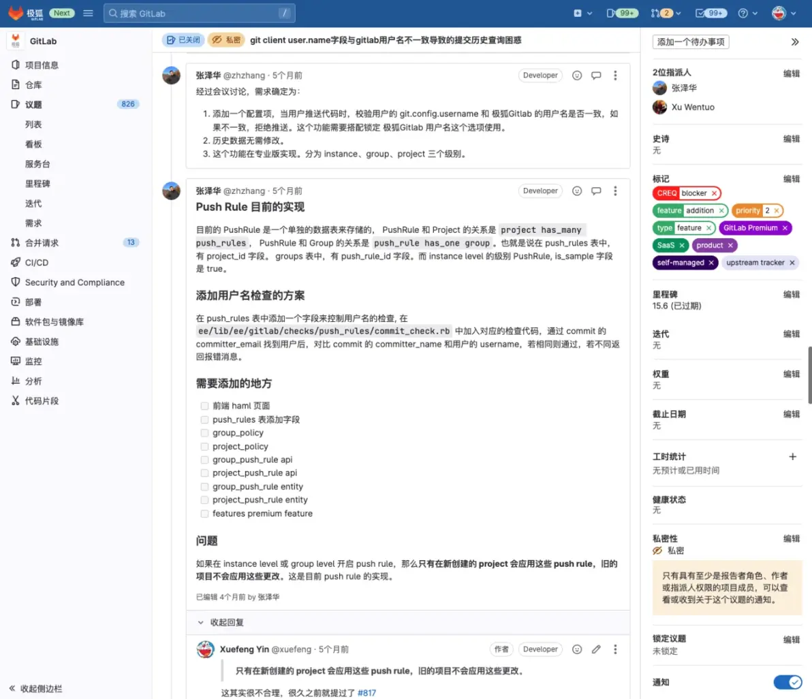Open the hamburger menu next to Next badge
812x699 pixels.
88,14
